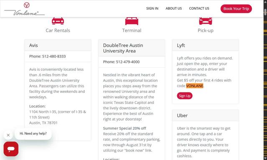The image size is (267, 160).
Task: Select the Car Rentals heading
Action: point(58,30)
